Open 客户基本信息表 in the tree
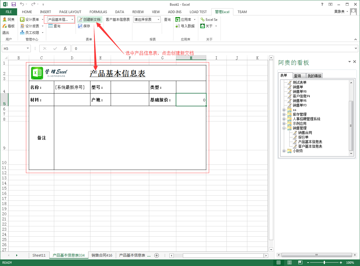This screenshot has height=266, width=360. pyautogui.click(x=310, y=146)
